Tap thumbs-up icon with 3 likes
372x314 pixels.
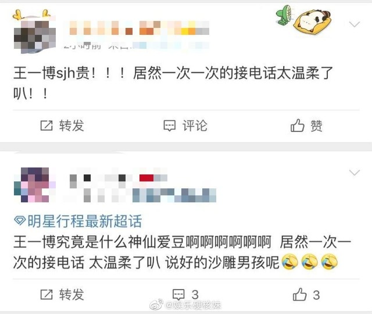point(300,294)
